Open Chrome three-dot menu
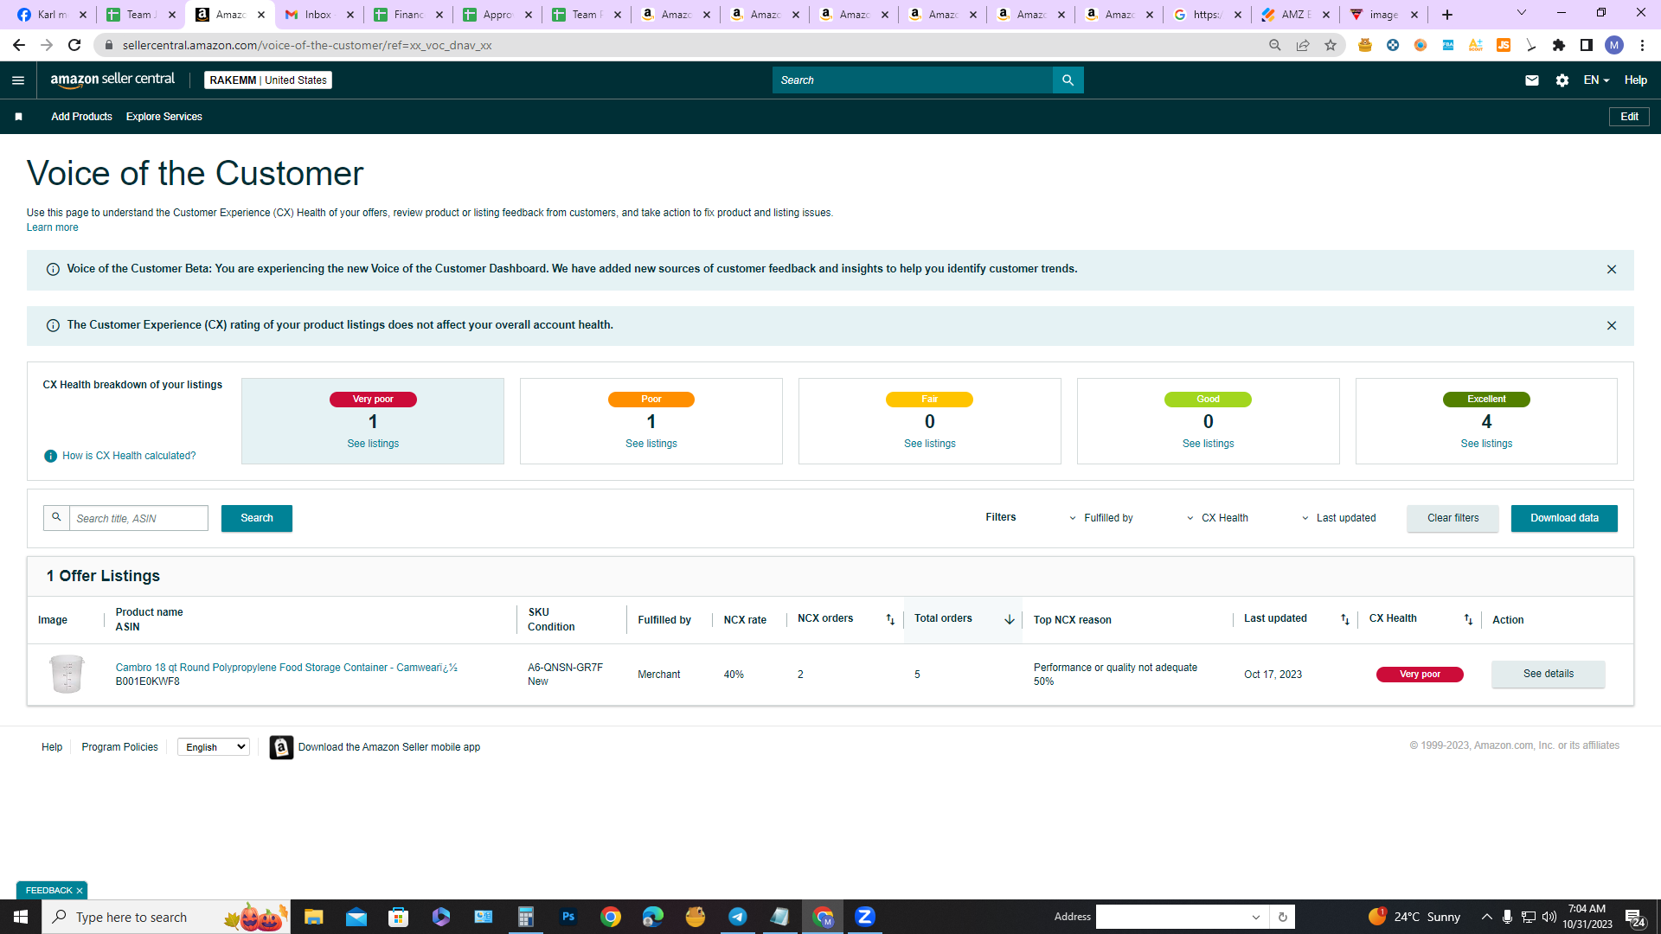1661x934 pixels. coord(1642,45)
